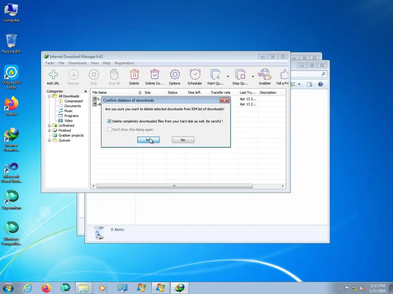Click the clock showing 11:13 PM
This screenshot has width=393, height=294.
click(x=377, y=286)
